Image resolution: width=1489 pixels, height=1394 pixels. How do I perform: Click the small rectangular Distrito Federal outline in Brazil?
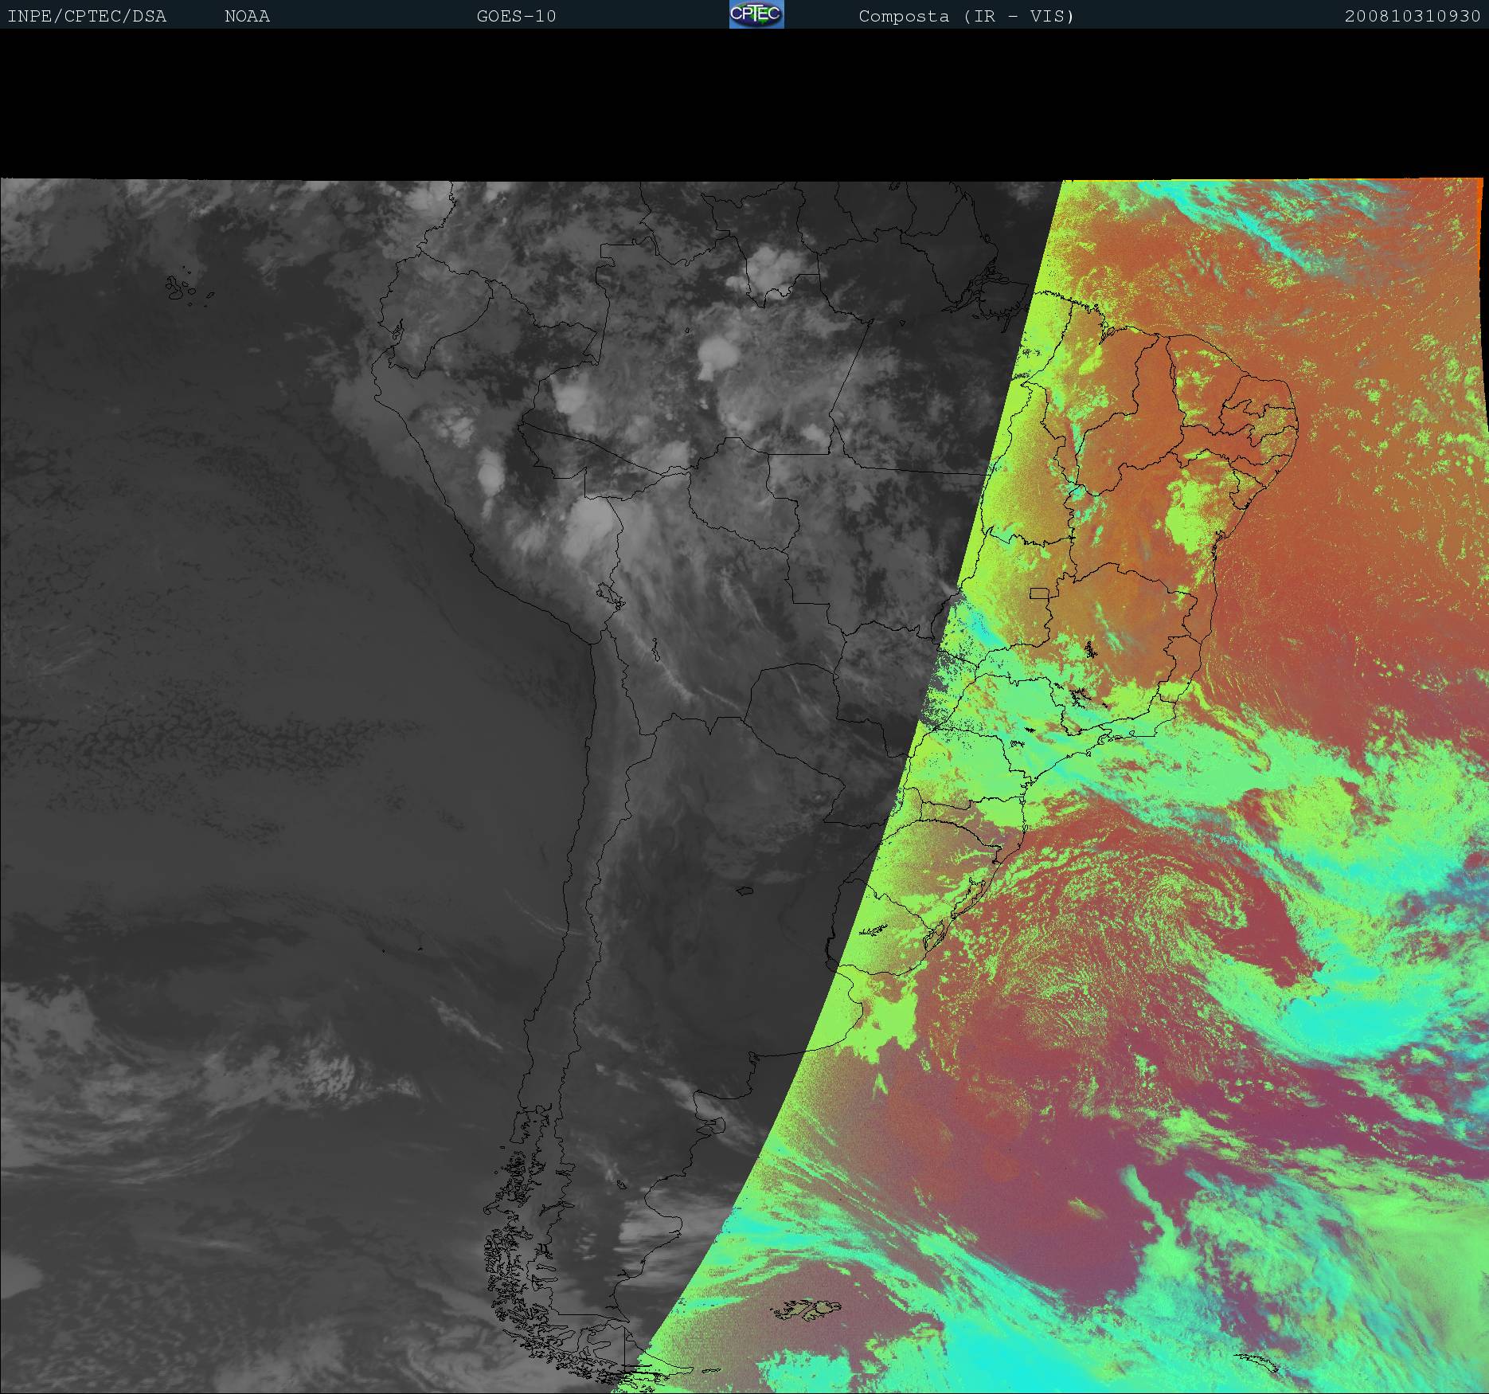[1039, 593]
